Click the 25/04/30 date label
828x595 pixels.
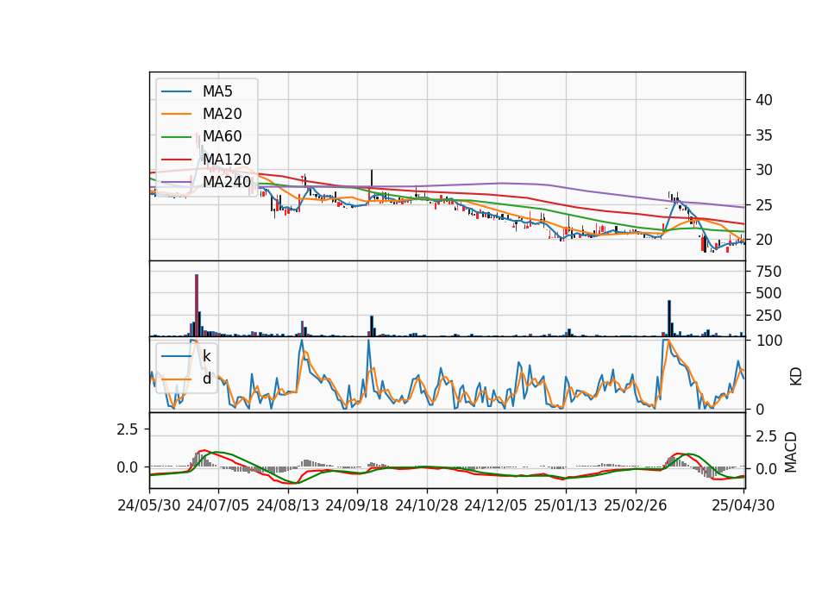tap(743, 505)
